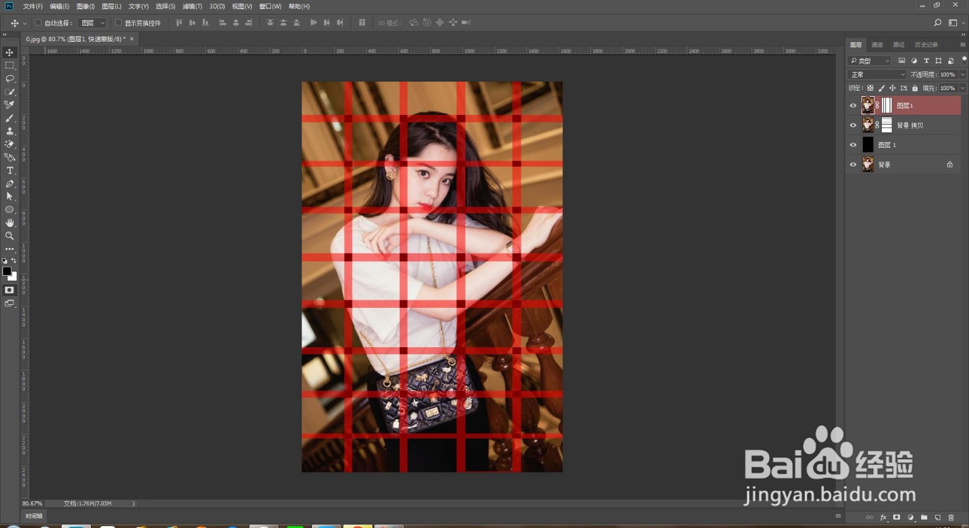The image size is (969, 528).
Task: Open the blend mode 正常 dropdown
Action: point(877,74)
